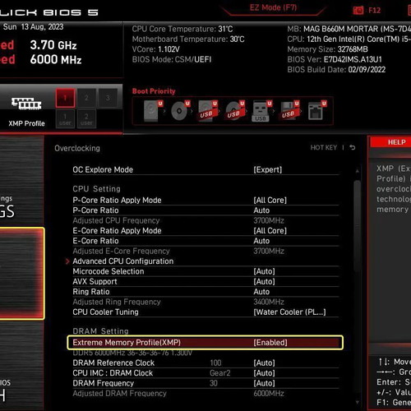411x411 pixels.
Task: Click the CPU Core Temperature reading
Action: coord(182,29)
